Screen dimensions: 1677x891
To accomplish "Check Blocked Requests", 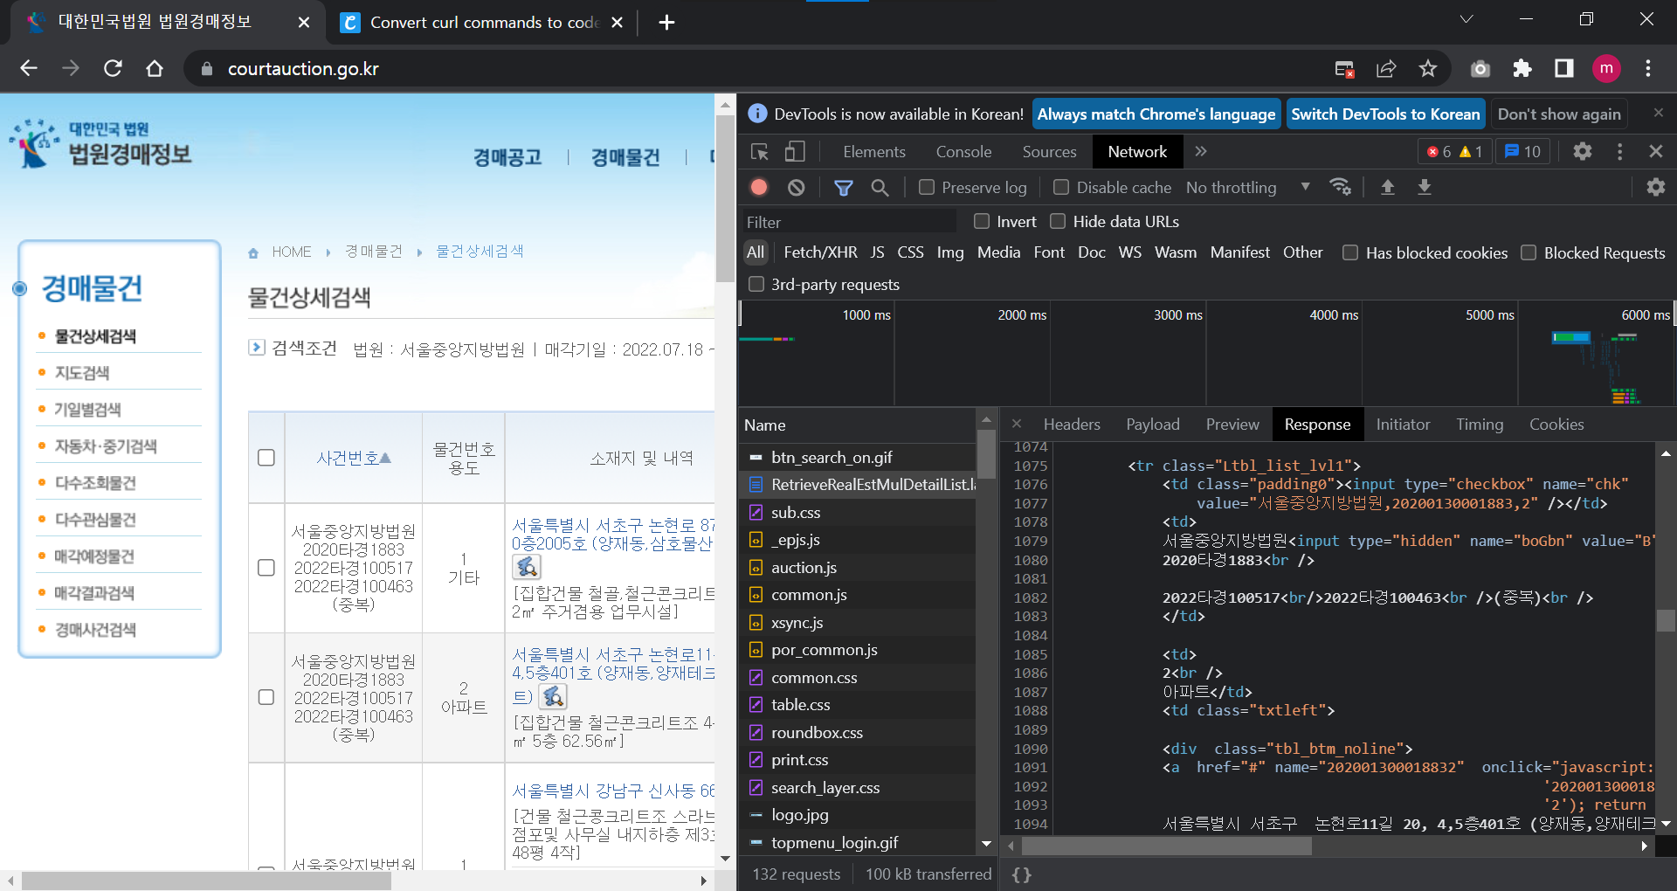I will click(1529, 252).
